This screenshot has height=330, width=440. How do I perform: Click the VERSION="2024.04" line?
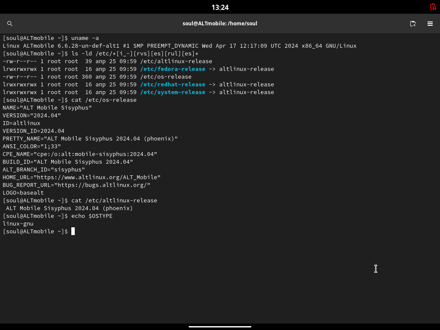[32, 115]
